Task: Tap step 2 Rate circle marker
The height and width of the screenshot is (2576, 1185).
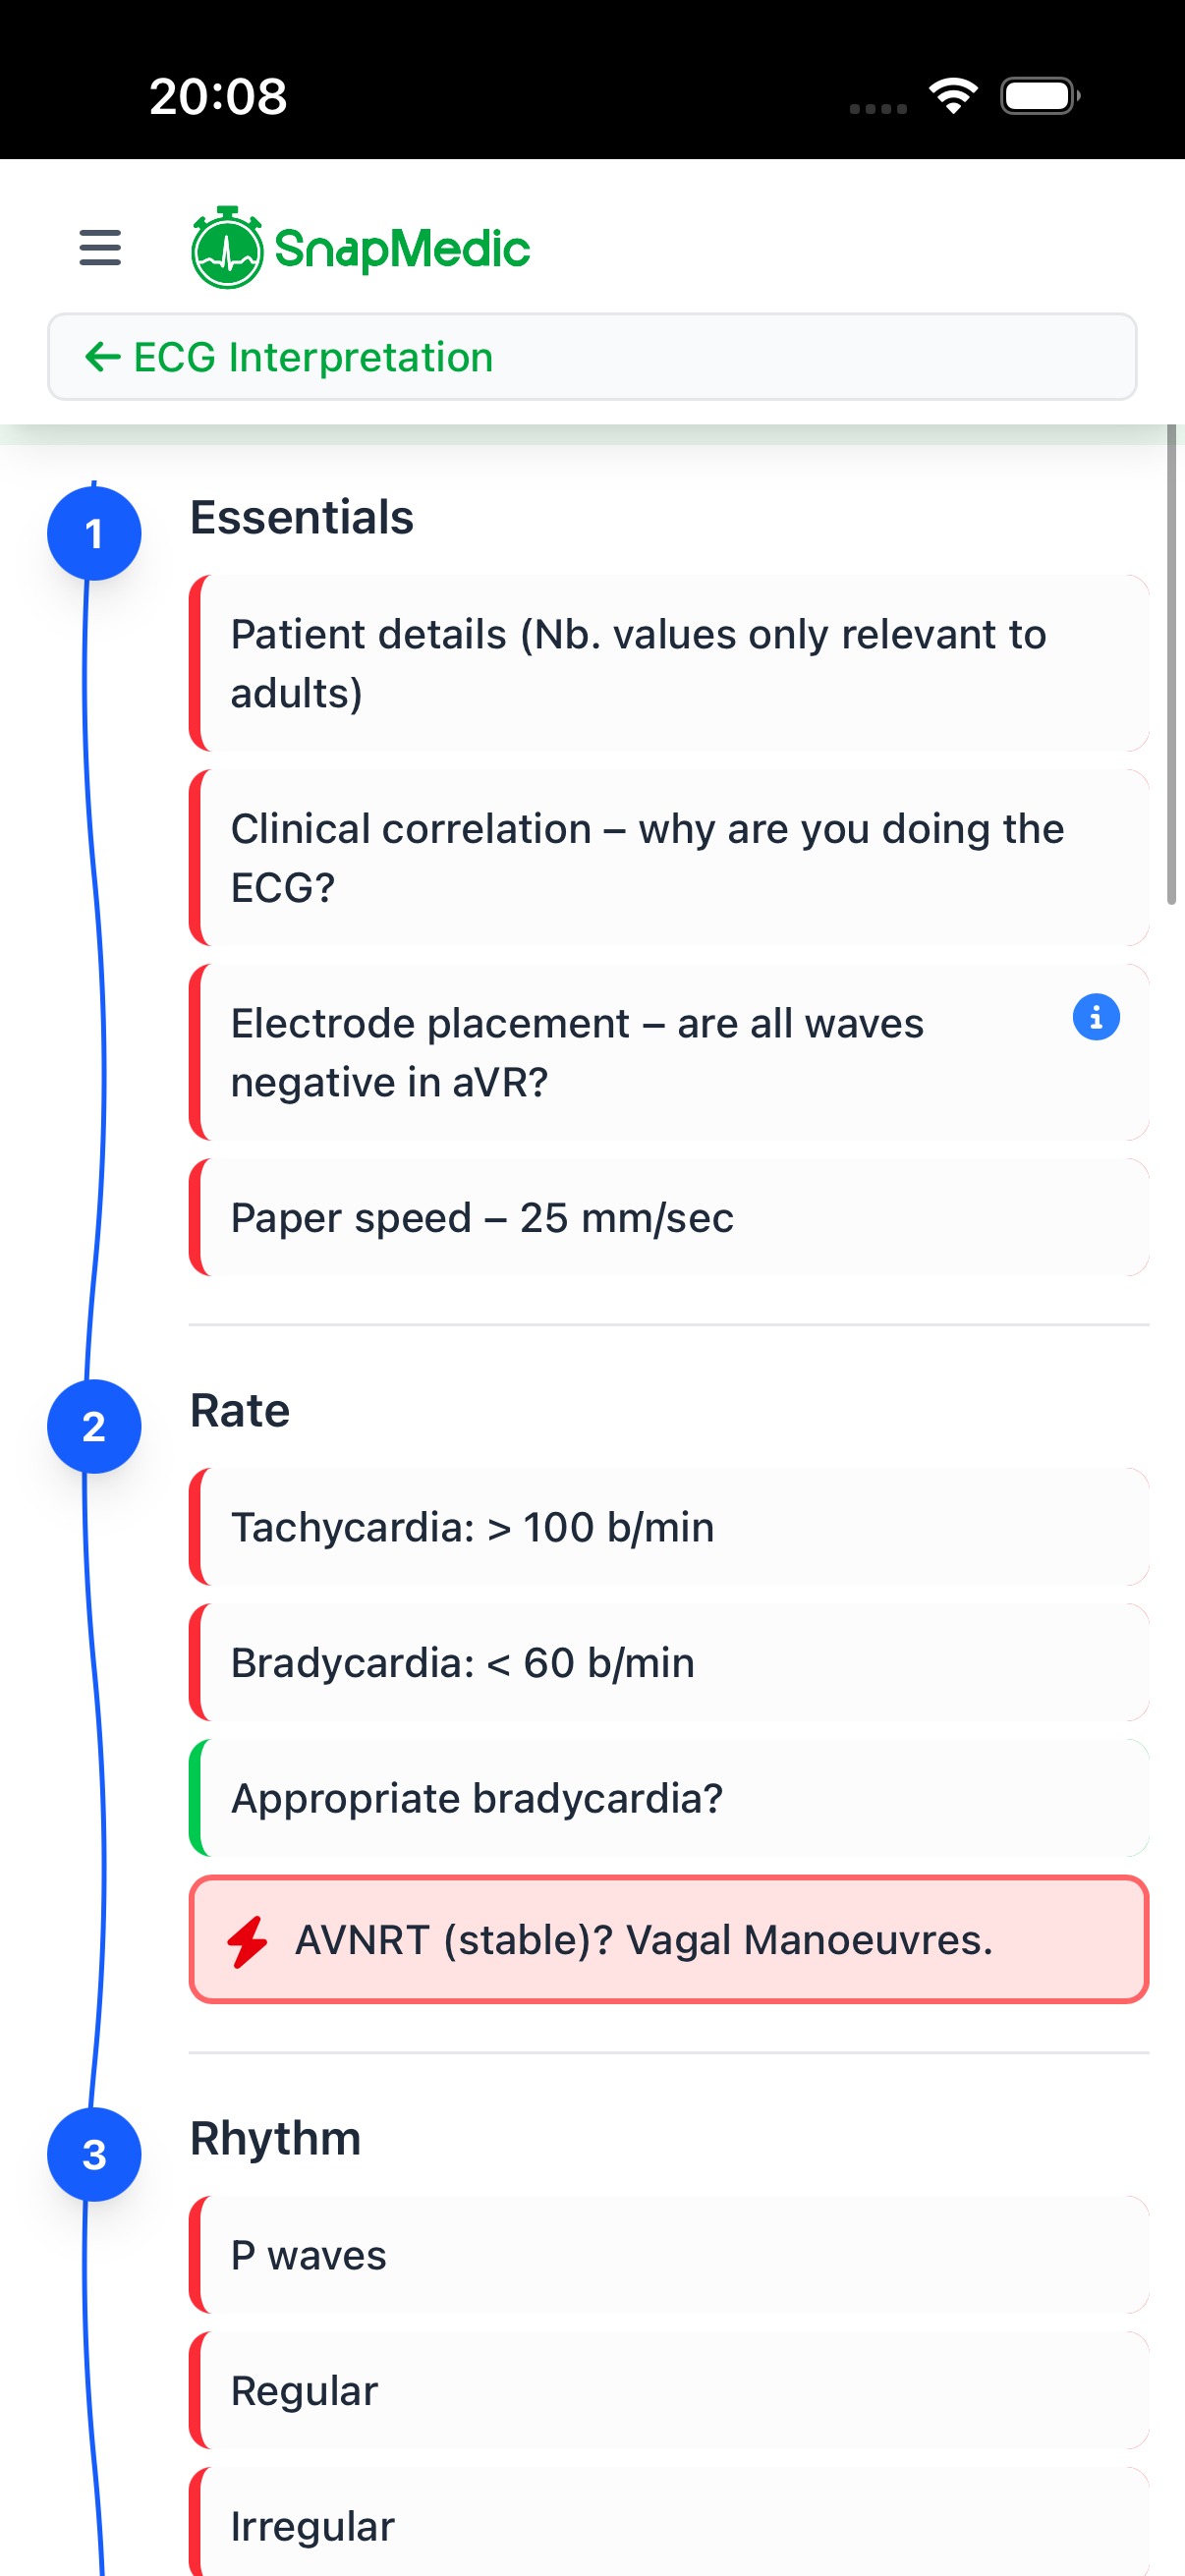Action: click(94, 1426)
